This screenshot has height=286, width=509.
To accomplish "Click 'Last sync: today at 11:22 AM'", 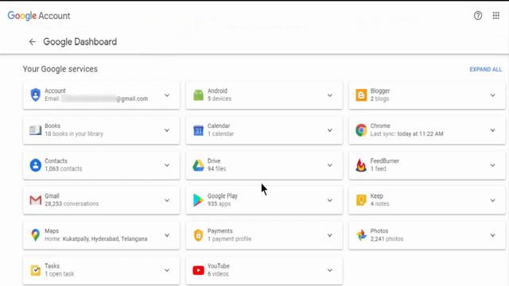I will pyautogui.click(x=406, y=134).
